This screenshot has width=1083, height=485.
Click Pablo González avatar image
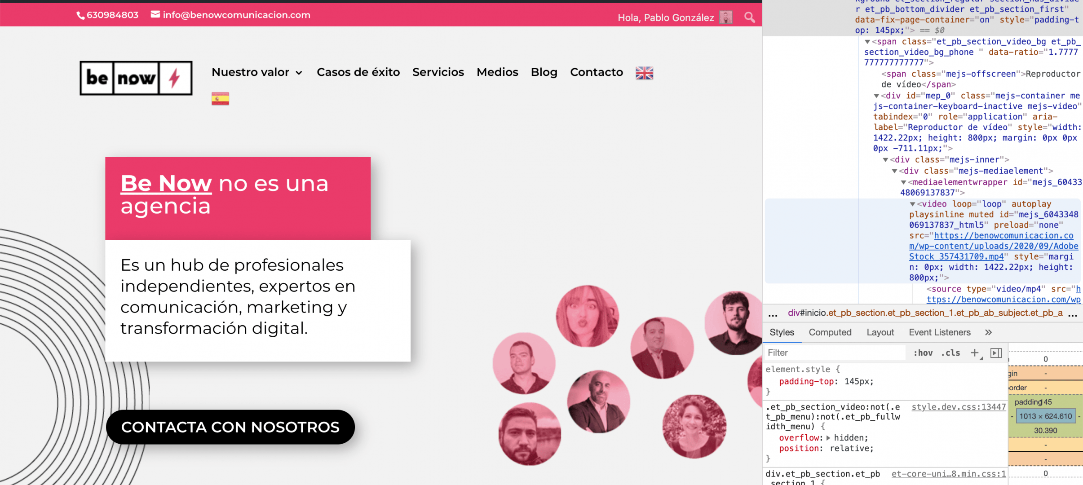pos(725,17)
